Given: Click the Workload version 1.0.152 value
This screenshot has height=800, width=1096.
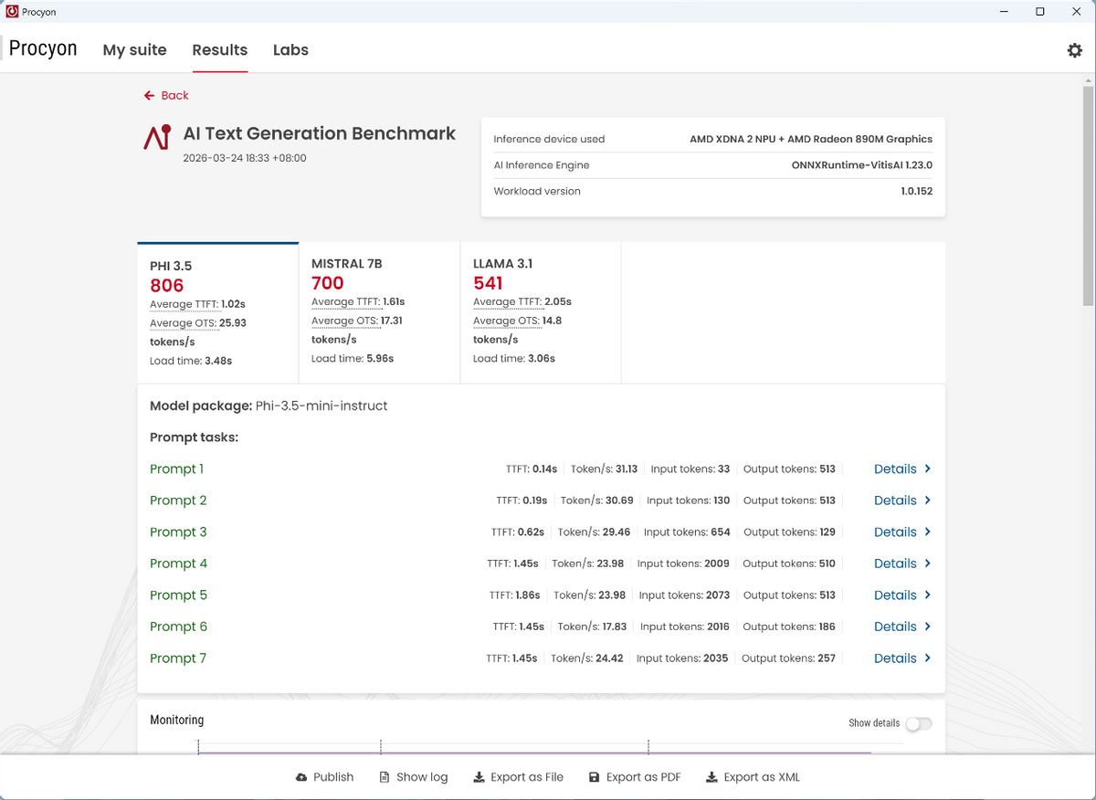Looking at the screenshot, I should click(x=916, y=191).
